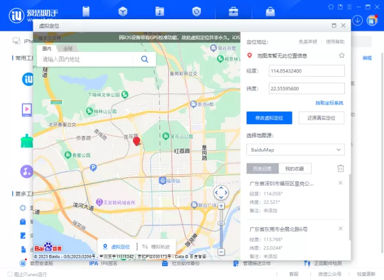Viewport: 384px width, 280px height.
Task: Switch to 模拟轨迹 mode at map bottom
Action: 156,247
